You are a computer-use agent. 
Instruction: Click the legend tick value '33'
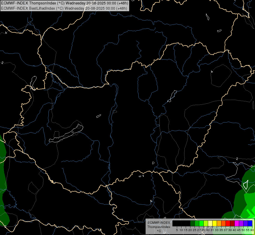pos(217,230)
